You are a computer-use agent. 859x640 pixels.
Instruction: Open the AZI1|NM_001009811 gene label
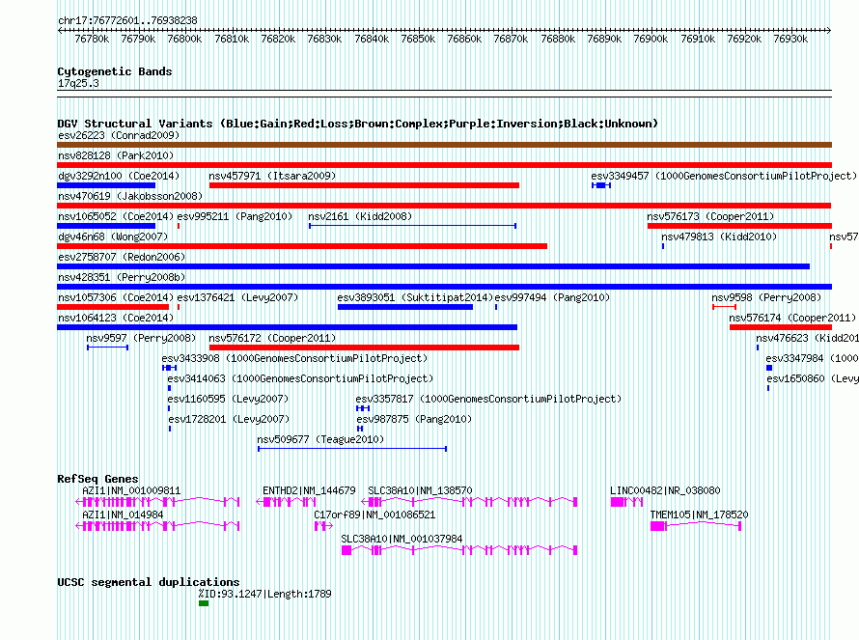(131, 490)
